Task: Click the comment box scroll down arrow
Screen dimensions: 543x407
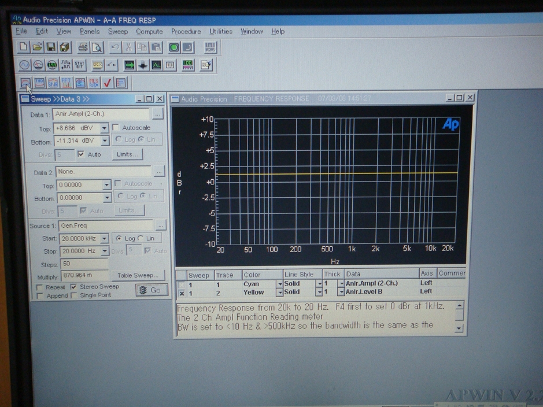Action: 459,328
